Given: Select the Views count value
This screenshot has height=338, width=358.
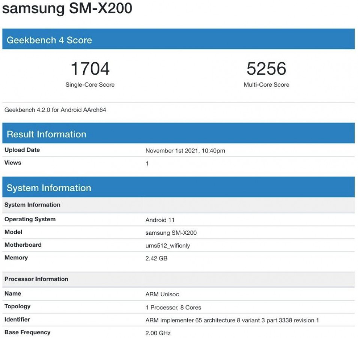Looking at the screenshot, I should (x=146, y=163).
